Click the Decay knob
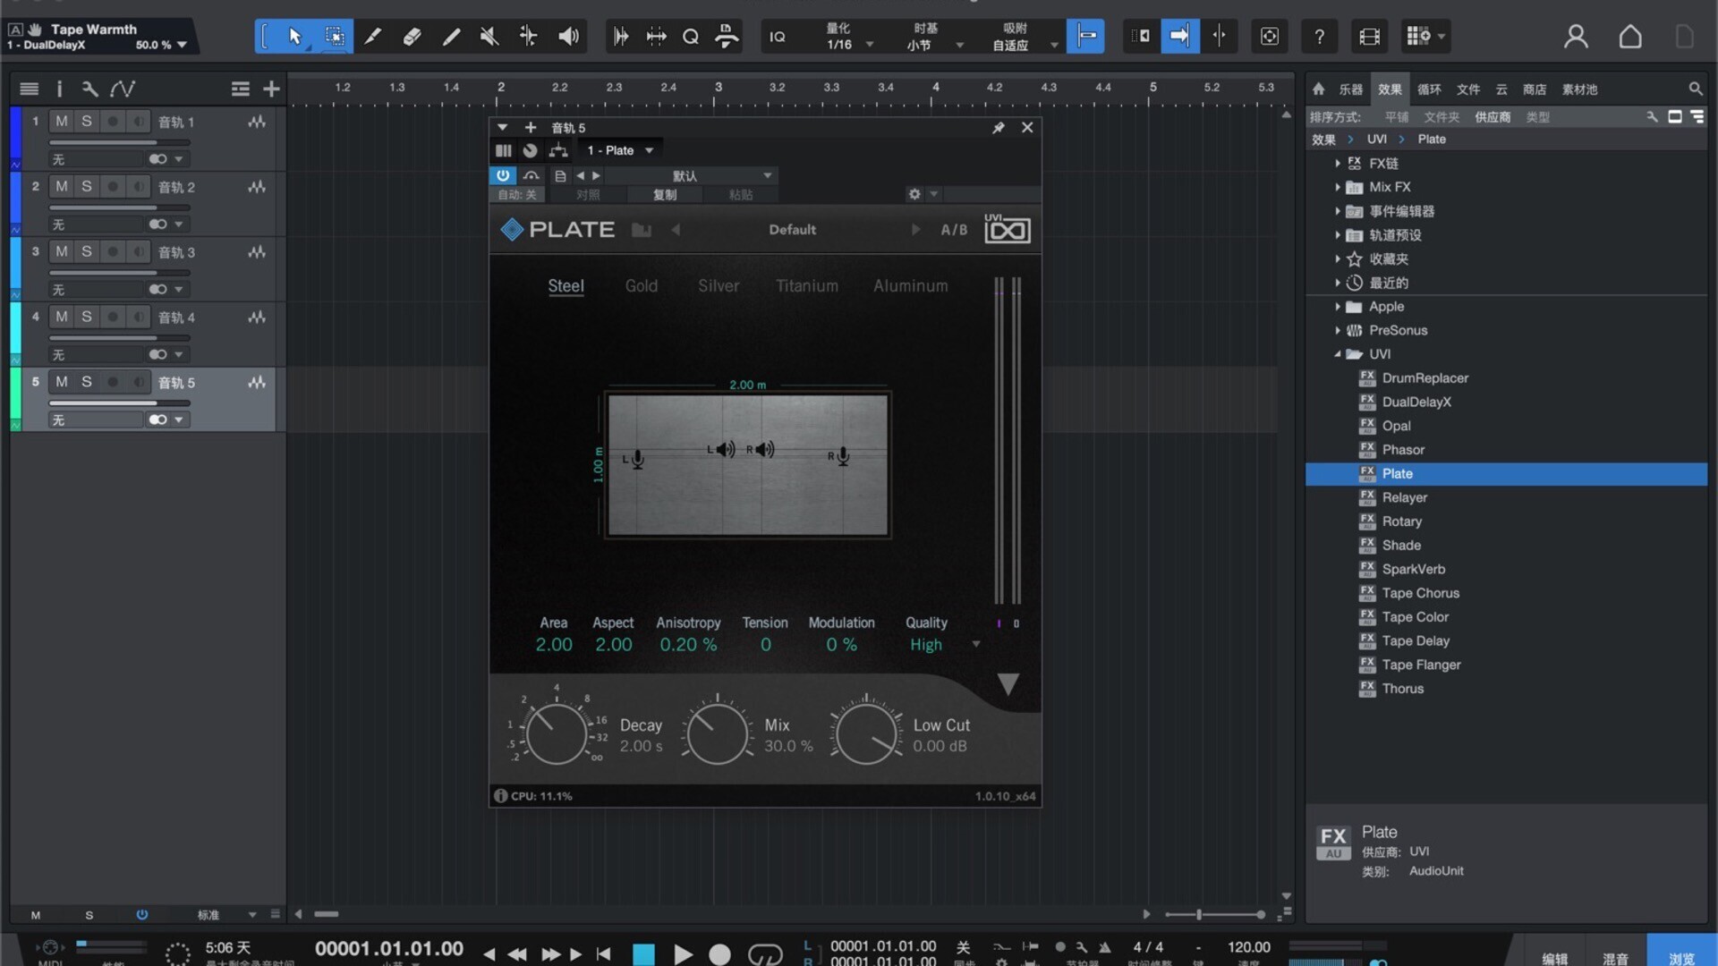 (x=556, y=734)
